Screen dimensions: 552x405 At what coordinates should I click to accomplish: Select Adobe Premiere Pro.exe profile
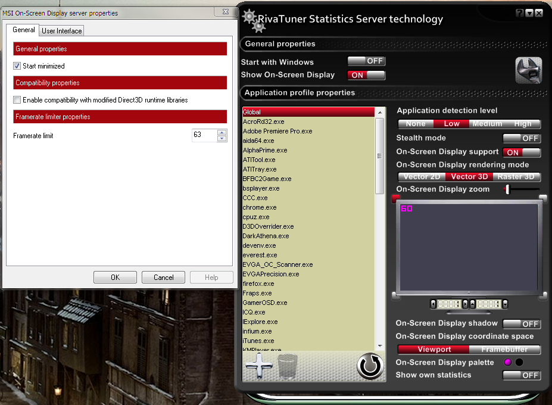pos(308,131)
